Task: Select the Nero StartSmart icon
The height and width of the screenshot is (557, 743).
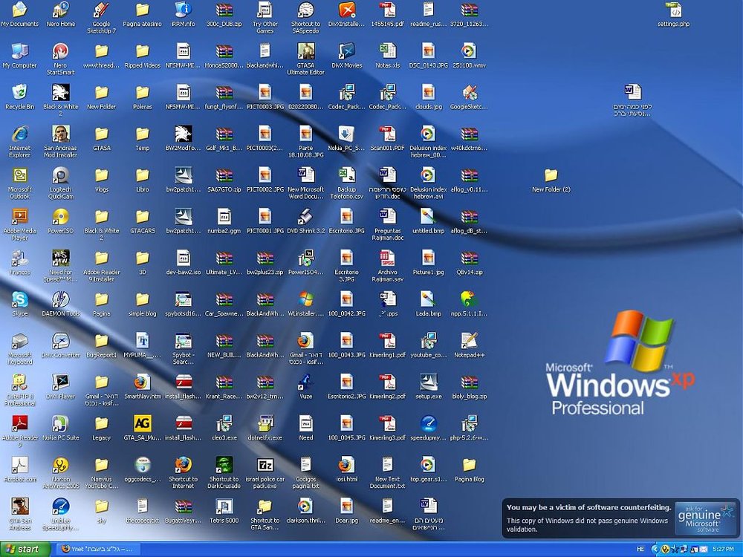Action: 61,51
